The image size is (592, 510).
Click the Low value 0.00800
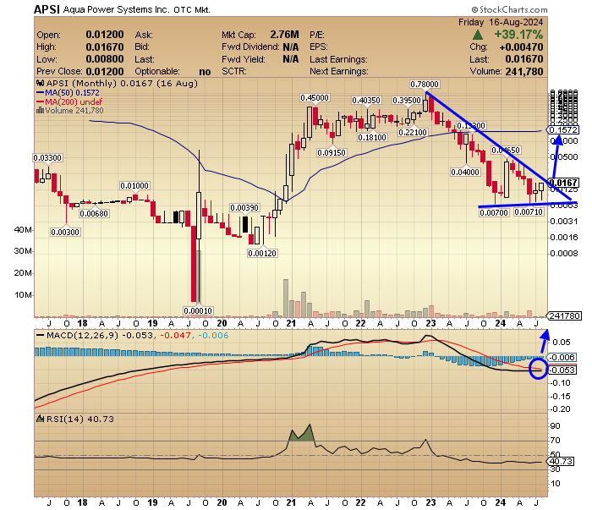coord(105,59)
